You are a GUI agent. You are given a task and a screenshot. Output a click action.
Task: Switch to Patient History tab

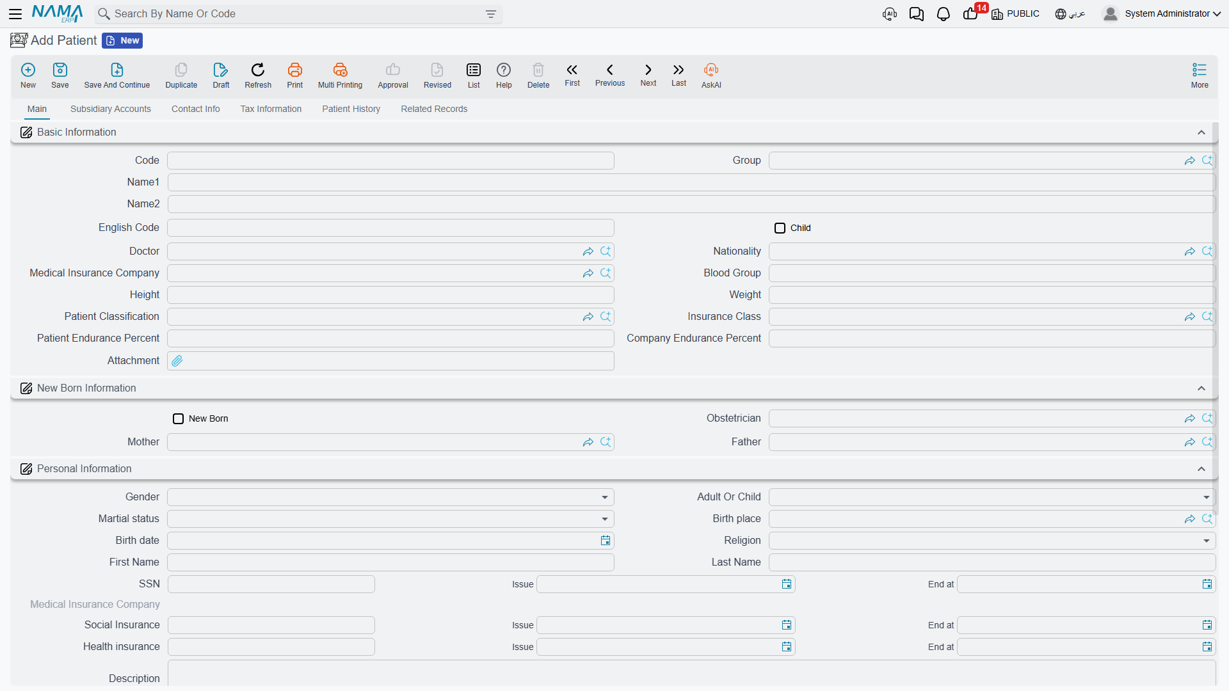[x=351, y=109]
